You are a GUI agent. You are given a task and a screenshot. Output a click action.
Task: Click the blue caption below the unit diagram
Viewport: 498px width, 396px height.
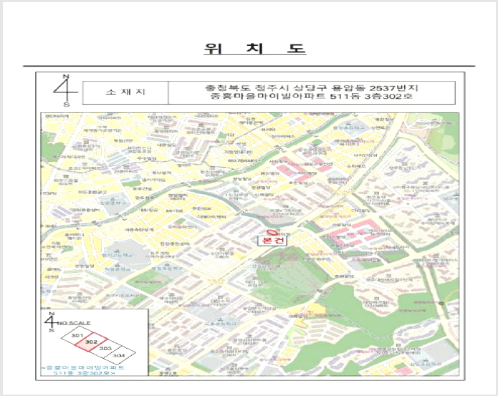[x=84, y=370]
